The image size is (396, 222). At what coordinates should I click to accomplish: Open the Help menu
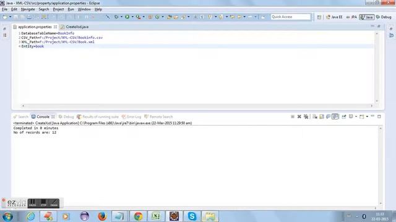point(98,9)
